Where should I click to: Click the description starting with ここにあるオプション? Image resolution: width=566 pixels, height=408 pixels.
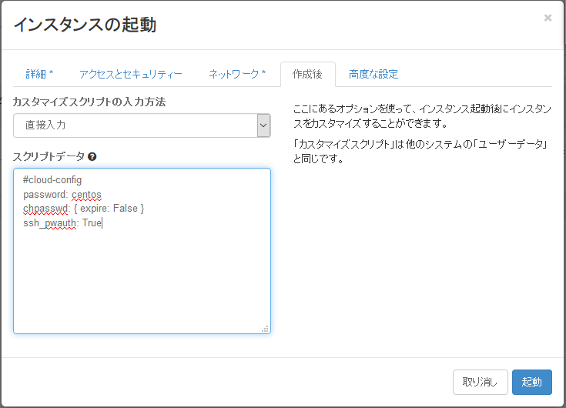coord(422,116)
